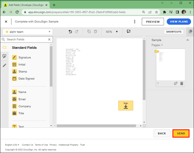
Task: Select the Name field
Action: click(x=19, y=92)
